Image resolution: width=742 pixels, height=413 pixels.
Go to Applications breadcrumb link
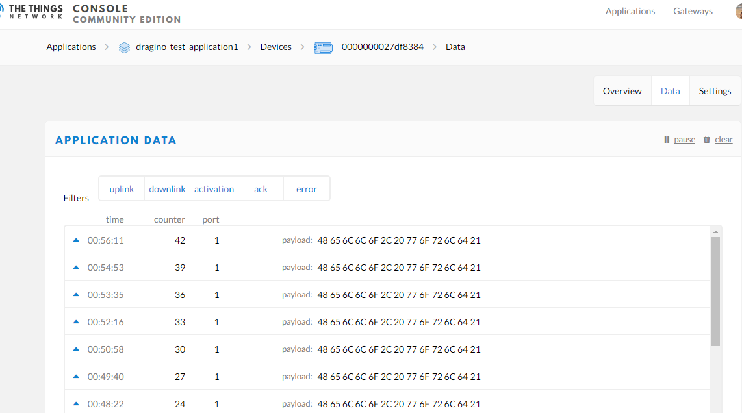click(x=71, y=47)
